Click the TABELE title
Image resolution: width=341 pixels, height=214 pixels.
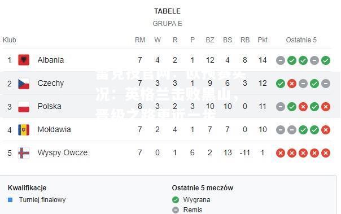tap(167, 11)
